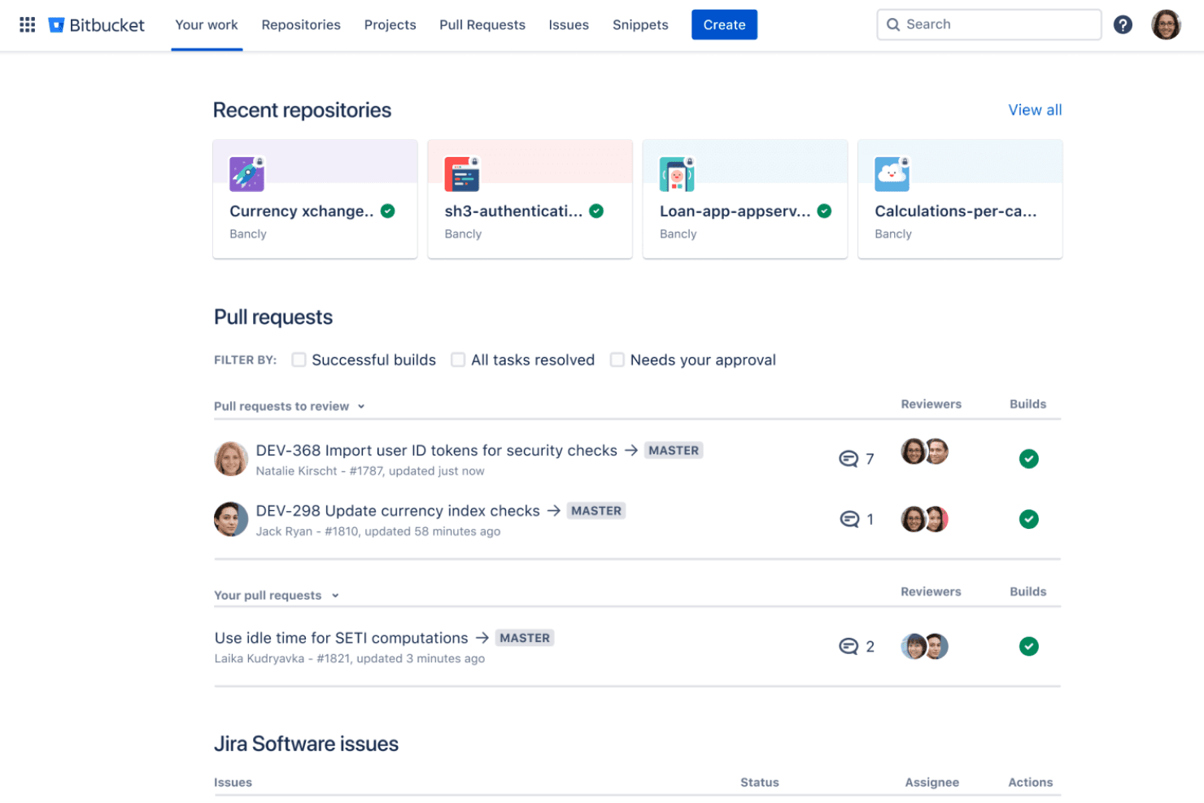Open DEV-368 Import user ID tokens pull request

(x=436, y=451)
